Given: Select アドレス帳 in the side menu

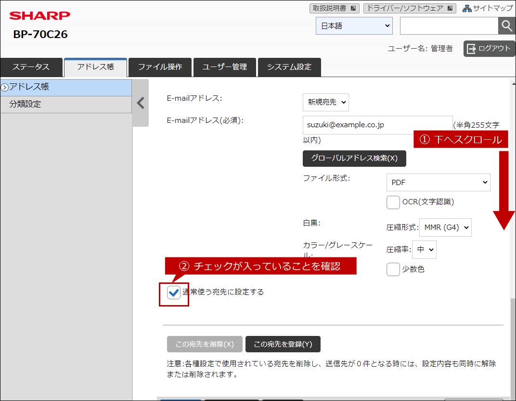Looking at the screenshot, I should (x=66, y=87).
